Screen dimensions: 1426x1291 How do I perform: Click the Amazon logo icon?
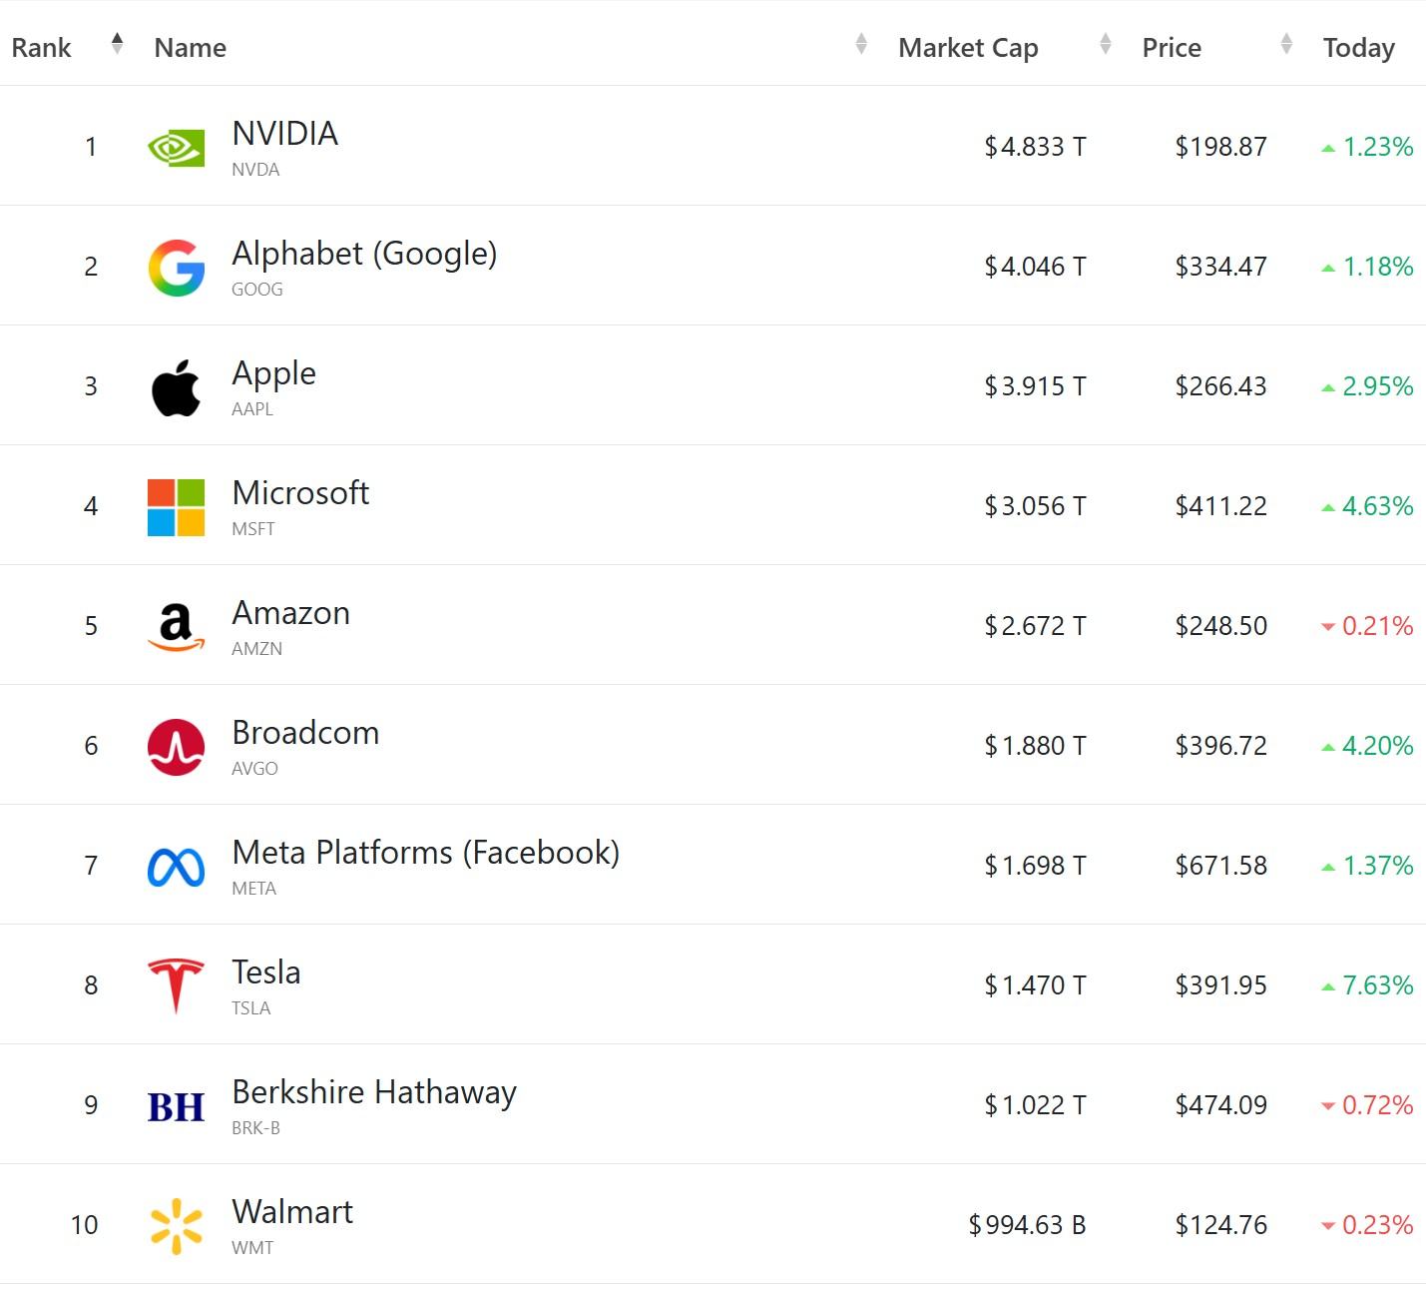click(x=176, y=627)
